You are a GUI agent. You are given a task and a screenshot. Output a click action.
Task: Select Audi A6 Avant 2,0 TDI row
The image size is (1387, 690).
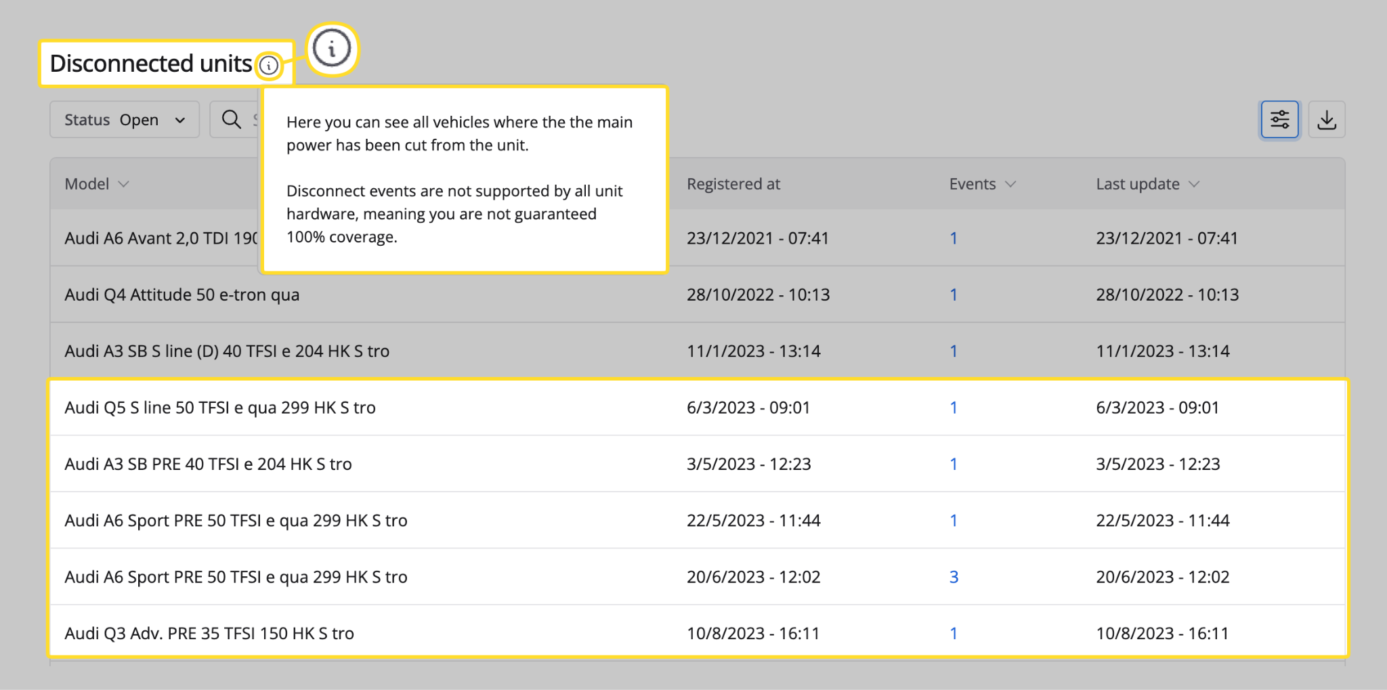[x=698, y=238]
